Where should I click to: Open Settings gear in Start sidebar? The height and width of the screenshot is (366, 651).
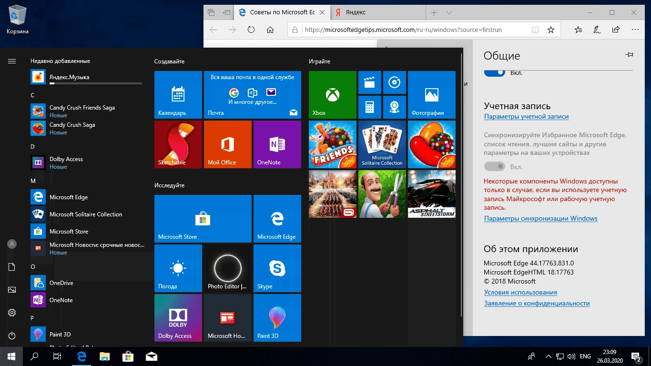[x=12, y=313]
